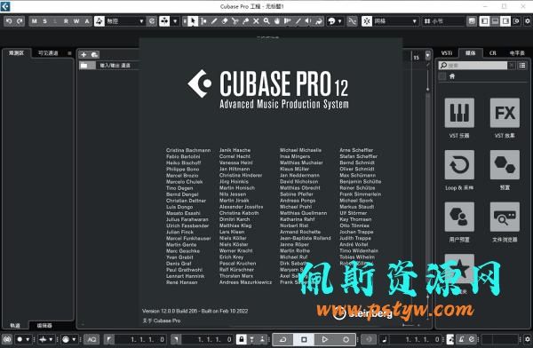Viewport: 533px width, 348px height.
Task: Click the media search input field
Action: point(473,66)
